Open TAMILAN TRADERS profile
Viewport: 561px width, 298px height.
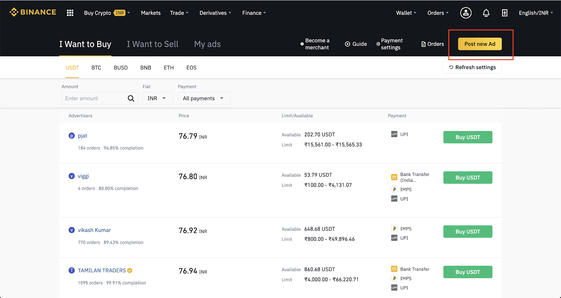(102, 270)
